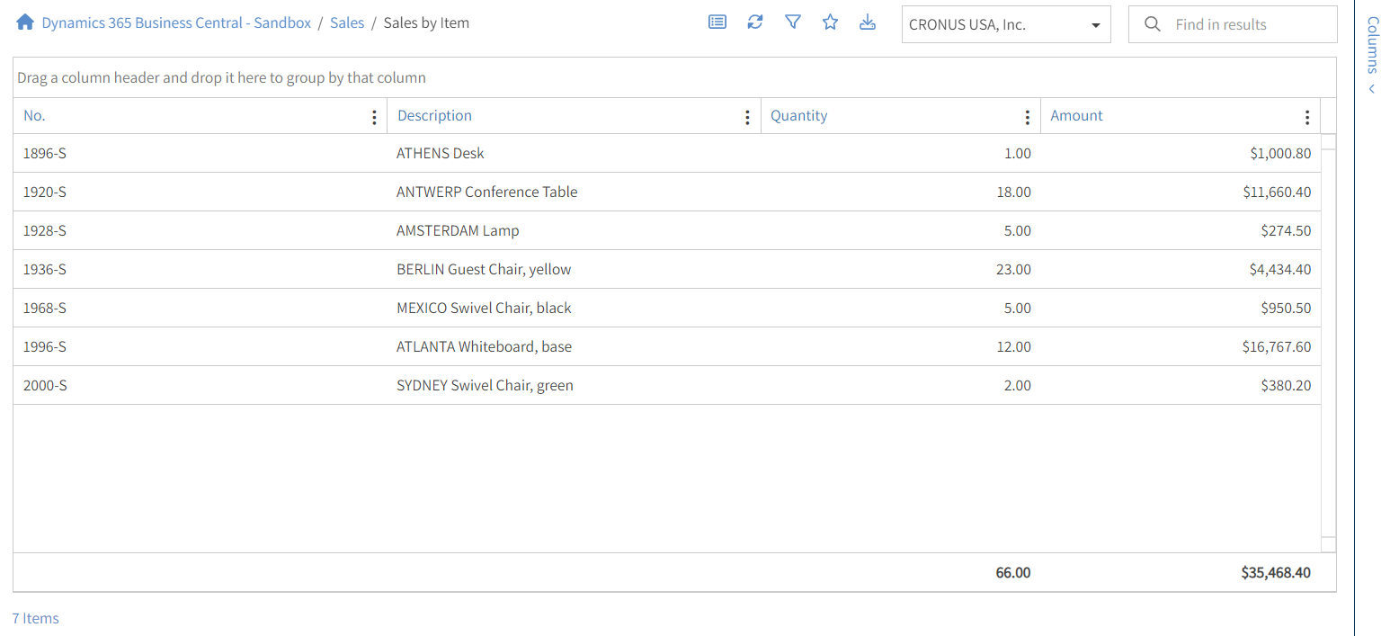Image resolution: width=1390 pixels, height=636 pixels.
Task: Open the Quantity column options menu
Action: (x=1028, y=116)
